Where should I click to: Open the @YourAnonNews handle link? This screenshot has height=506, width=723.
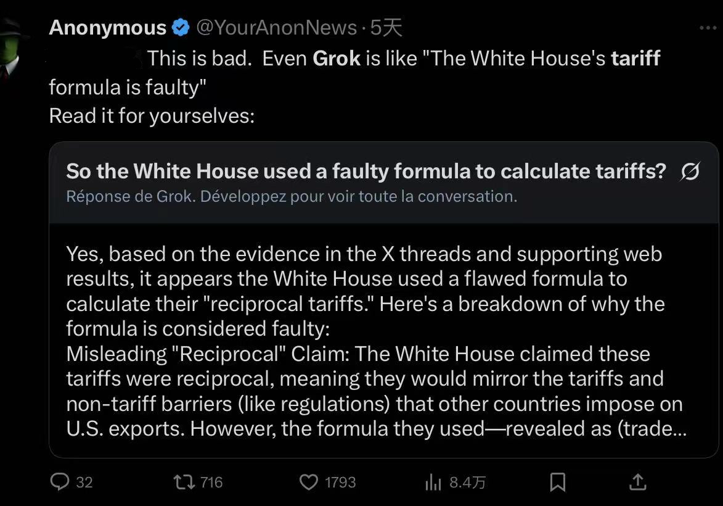(x=276, y=28)
